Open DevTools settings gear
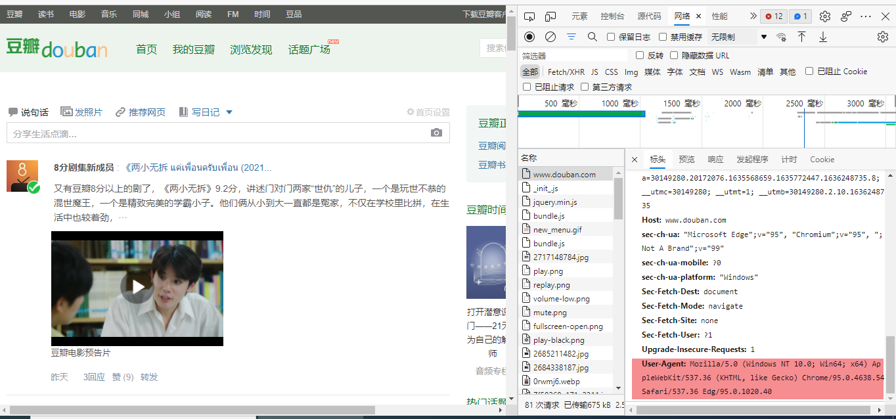The height and width of the screenshot is (419, 896). 825,15
